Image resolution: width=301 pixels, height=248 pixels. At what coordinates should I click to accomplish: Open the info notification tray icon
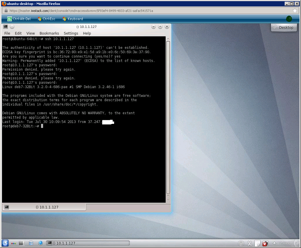tap(241, 243)
